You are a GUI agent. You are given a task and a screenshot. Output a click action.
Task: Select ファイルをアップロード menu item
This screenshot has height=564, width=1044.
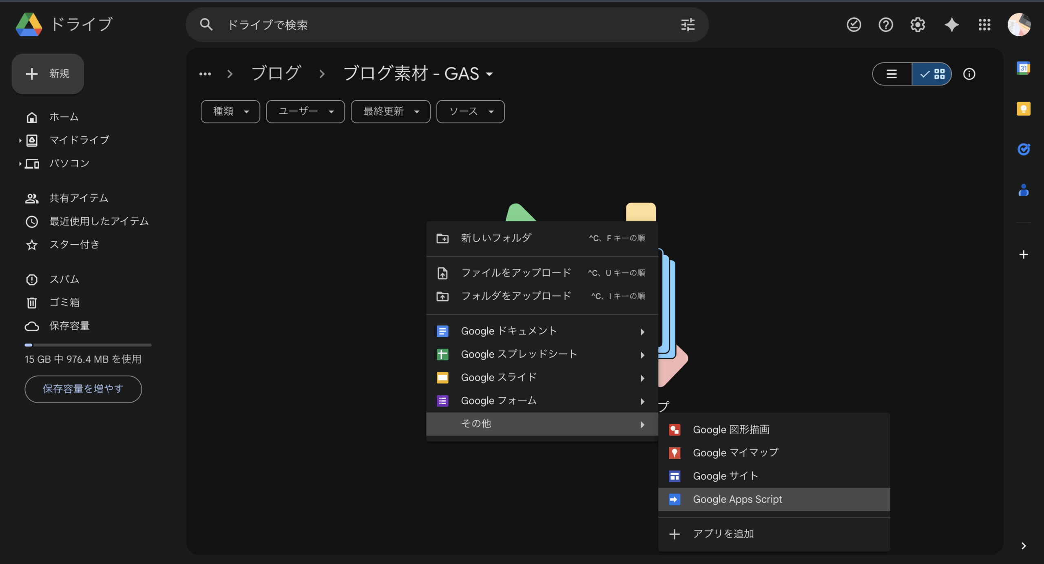coord(542,273)
